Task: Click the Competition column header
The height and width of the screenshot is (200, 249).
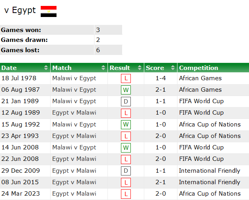Action: coord(198,68)
